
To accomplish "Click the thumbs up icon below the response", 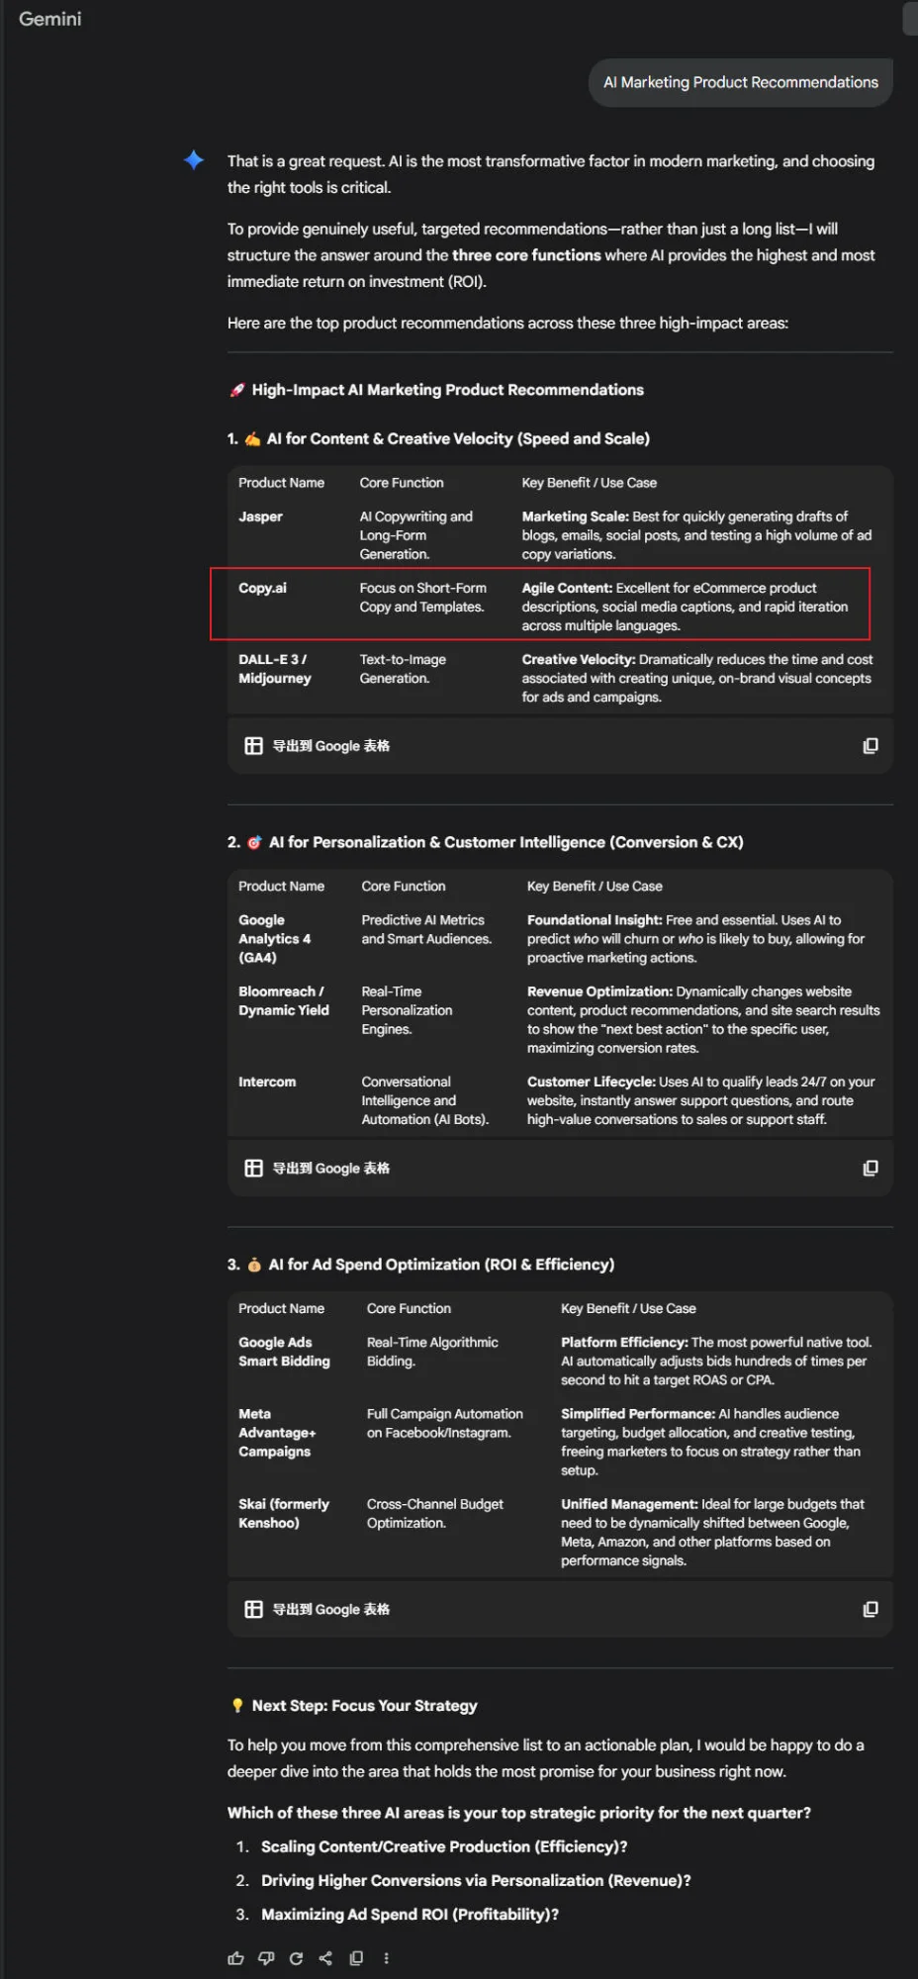I will pyautogui.click(x=235, y=1957).
